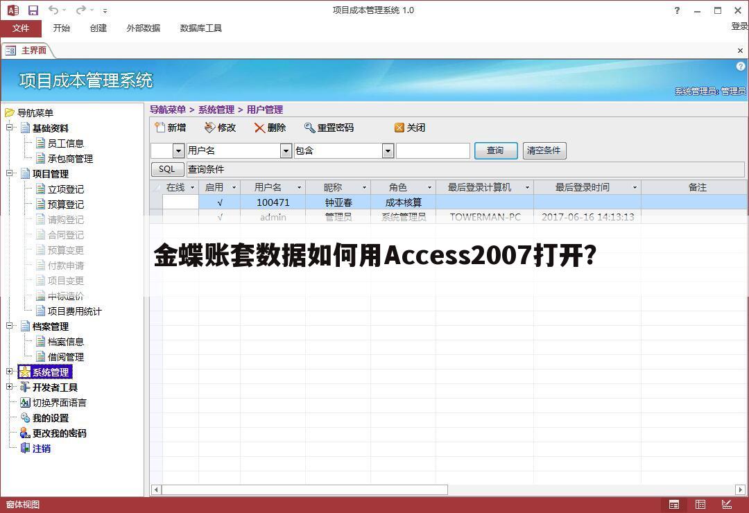Open the 最后登录计算机 column filter arrow
Viewport: 749px width, 513px height.
click(527, 188)
